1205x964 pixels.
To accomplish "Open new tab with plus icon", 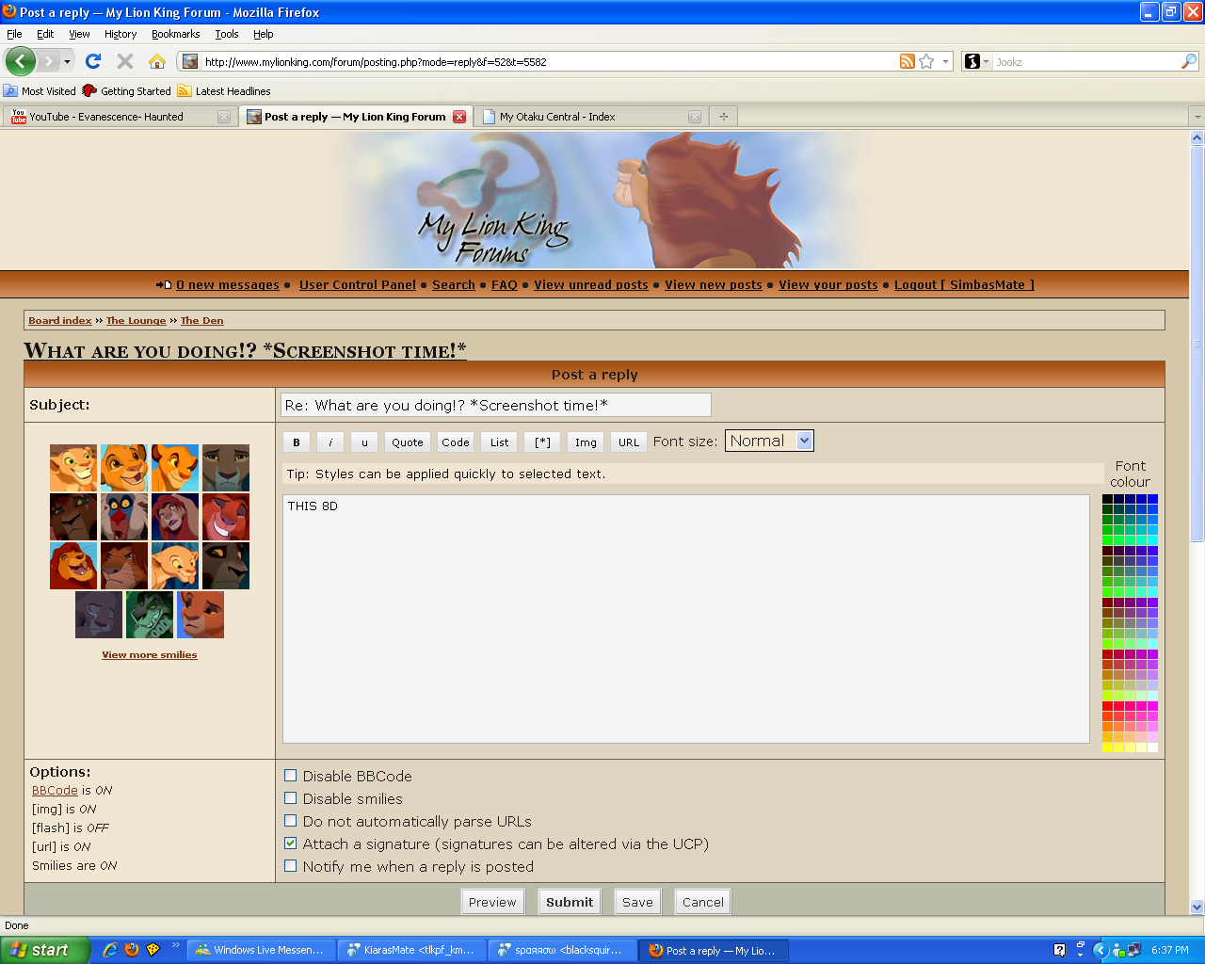I will (x=723, y=117).
